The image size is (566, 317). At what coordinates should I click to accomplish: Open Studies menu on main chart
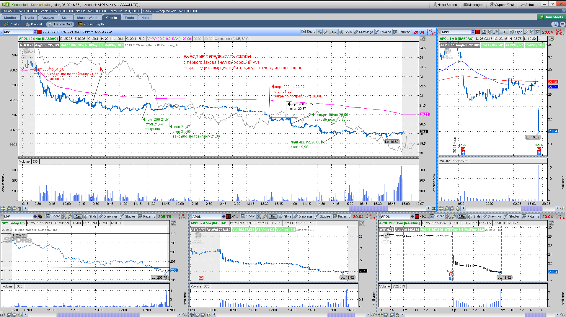click(x=383, y=32)
